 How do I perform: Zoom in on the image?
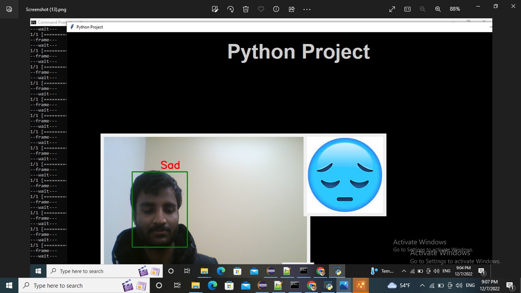point(438,9)
